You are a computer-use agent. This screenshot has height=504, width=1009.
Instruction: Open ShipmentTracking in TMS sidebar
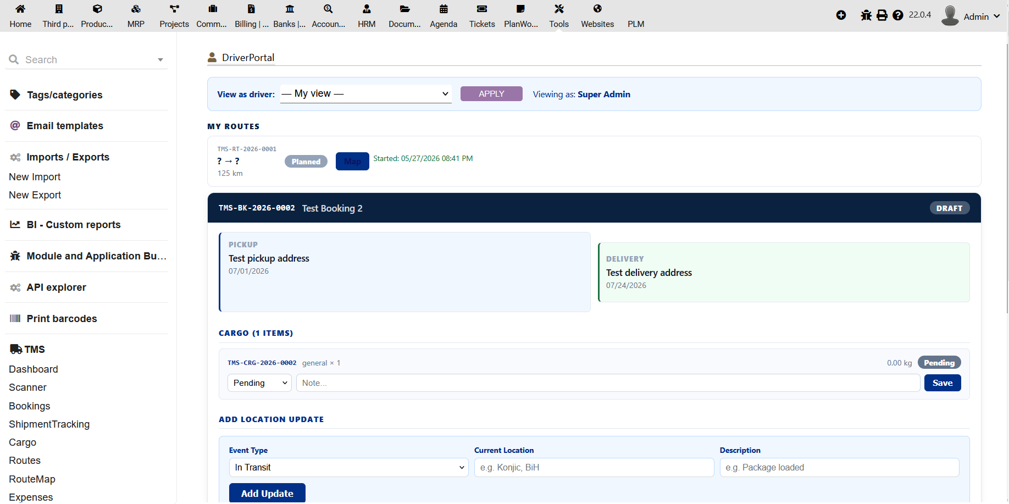pos(49,424)
